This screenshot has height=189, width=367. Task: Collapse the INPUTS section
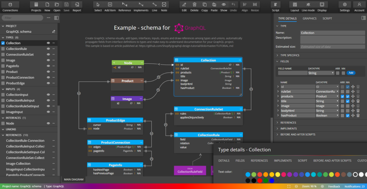point(3,89)
